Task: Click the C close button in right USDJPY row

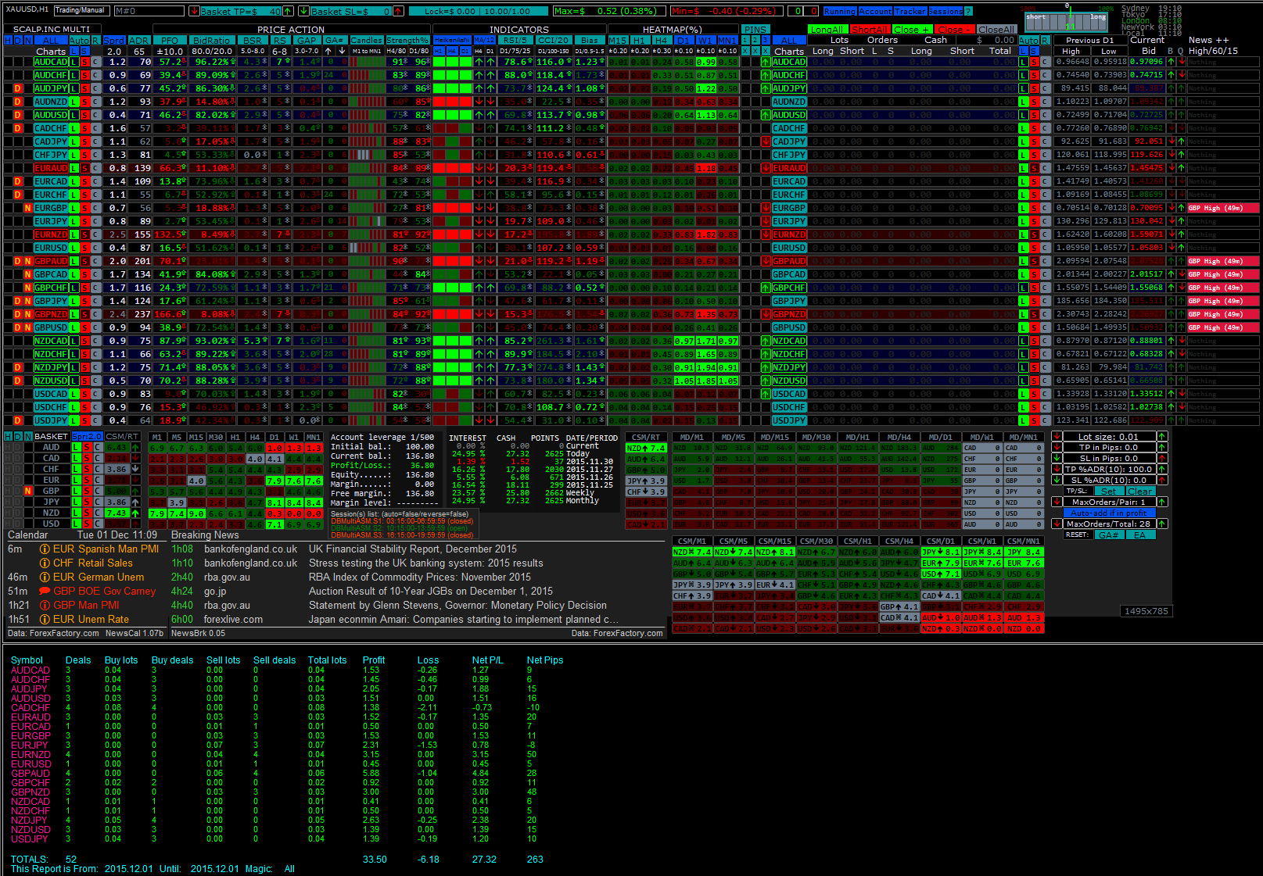Action: coord(1045,420)
